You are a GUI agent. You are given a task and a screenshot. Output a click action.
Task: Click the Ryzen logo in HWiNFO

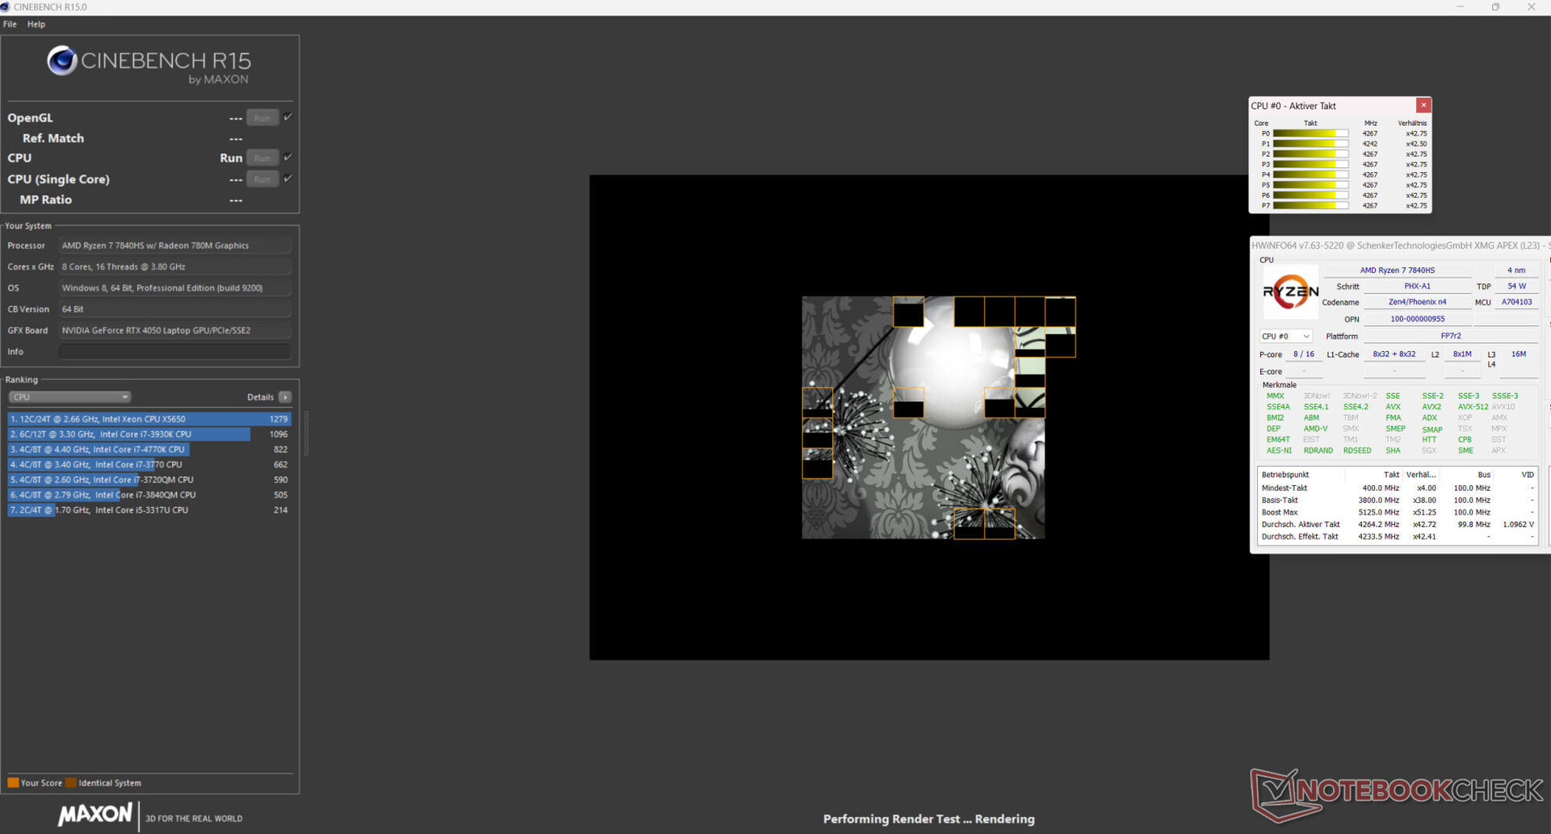pos(1290,292)
